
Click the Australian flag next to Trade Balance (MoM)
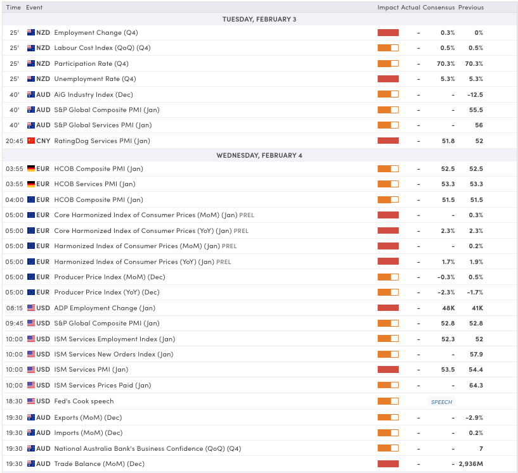[x=31, y=464]
